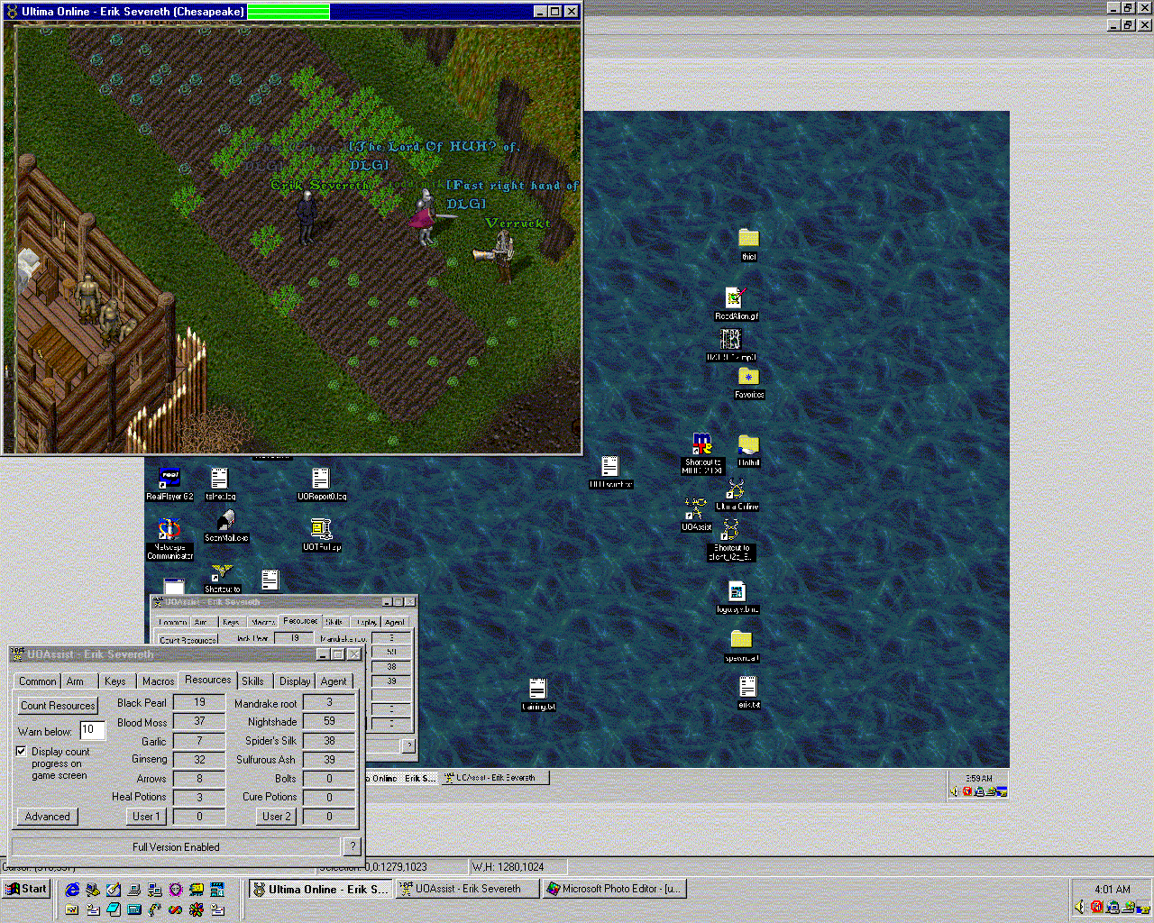Click the Advanced button
Screen dimensions: 1154x923
click(x=47, y=817)
